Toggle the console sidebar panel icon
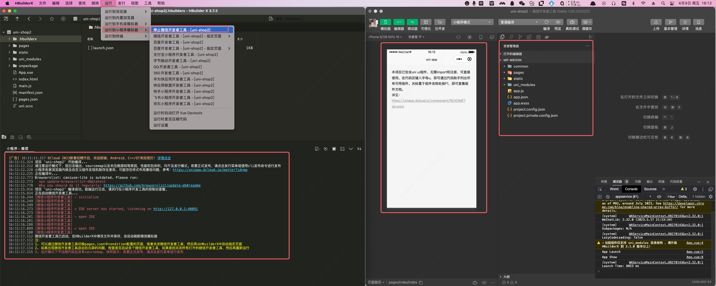This screenshot has width=716, height=286. click(600, 197)
